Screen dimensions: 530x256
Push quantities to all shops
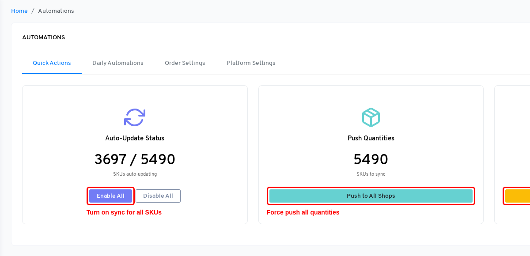371,196
